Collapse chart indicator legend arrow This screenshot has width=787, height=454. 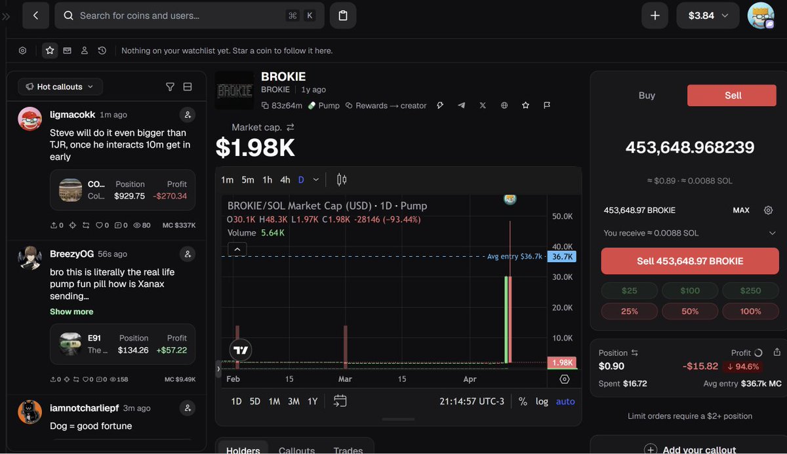pyautogui.click(x=237, y=249)
